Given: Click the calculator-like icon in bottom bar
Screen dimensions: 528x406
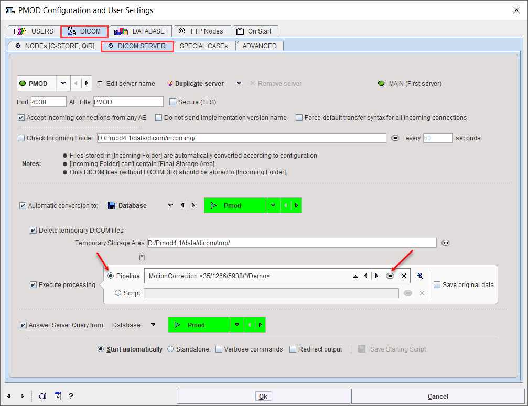Looking at the screenshot, I should tap(58, 396).
